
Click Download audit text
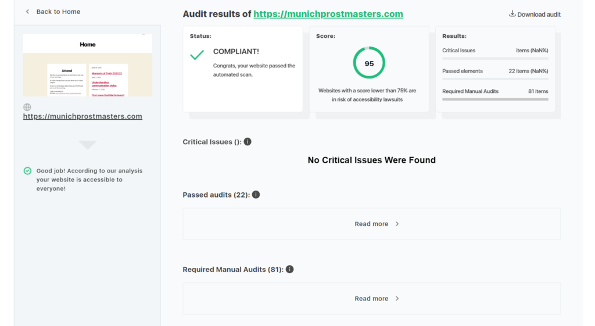[x=539, y=15]
